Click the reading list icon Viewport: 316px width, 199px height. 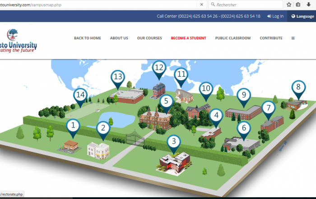click(298, 5)
